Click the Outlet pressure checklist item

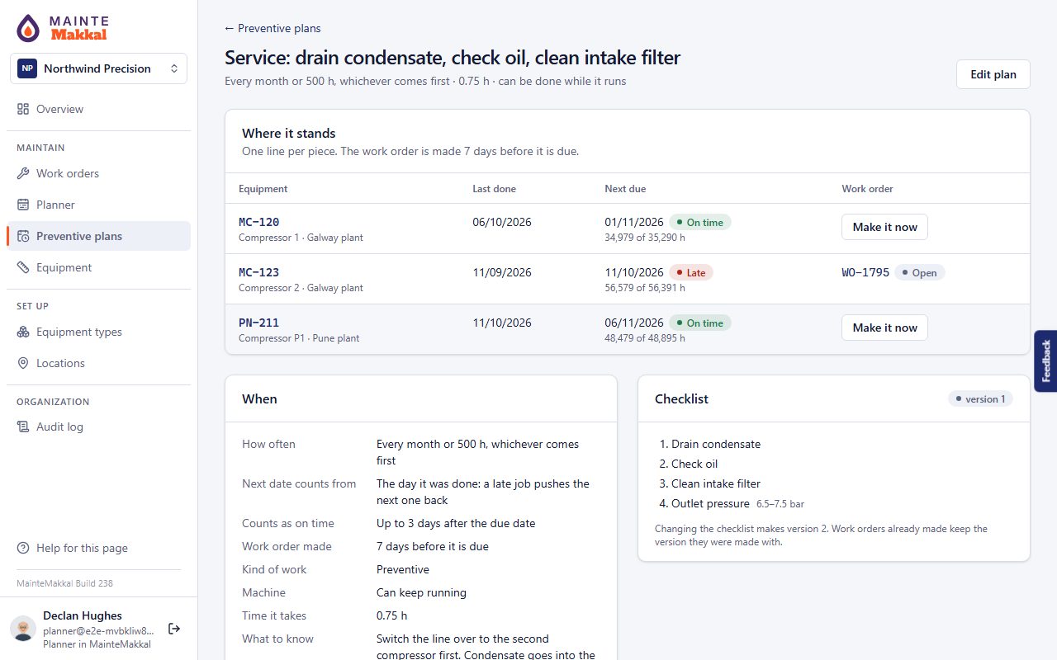(737, 503)
